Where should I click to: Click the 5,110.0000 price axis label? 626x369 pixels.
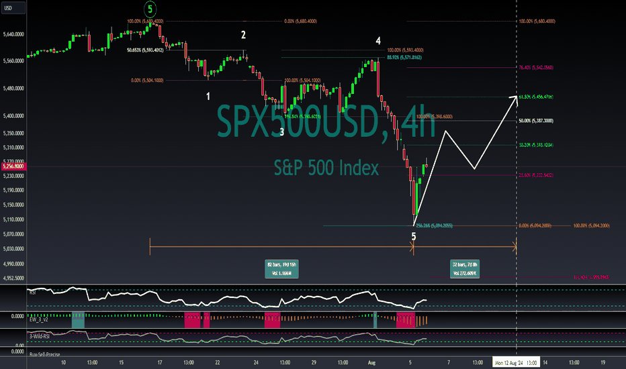13,219
